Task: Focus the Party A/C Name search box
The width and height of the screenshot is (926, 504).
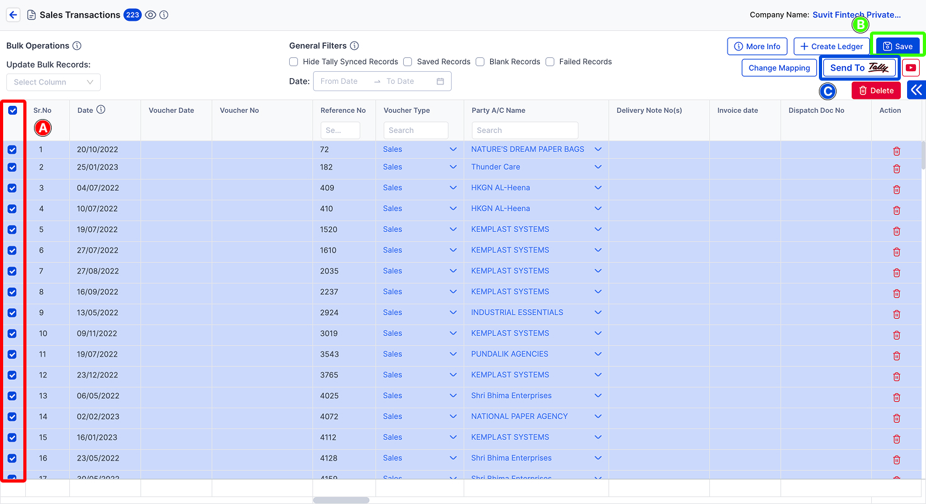Action: click(x=525, y=130)
